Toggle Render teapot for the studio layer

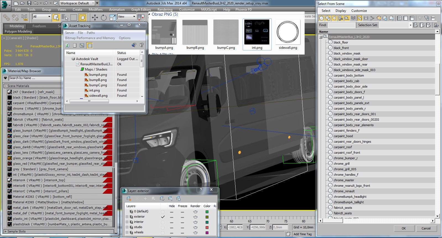(195, 228)
